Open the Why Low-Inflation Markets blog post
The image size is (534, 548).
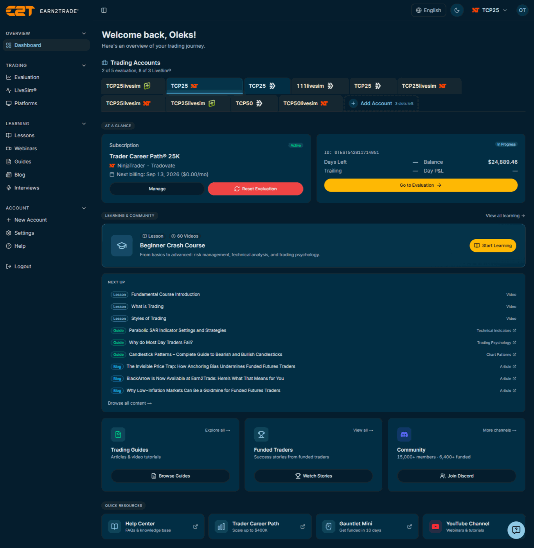point(313,391)
